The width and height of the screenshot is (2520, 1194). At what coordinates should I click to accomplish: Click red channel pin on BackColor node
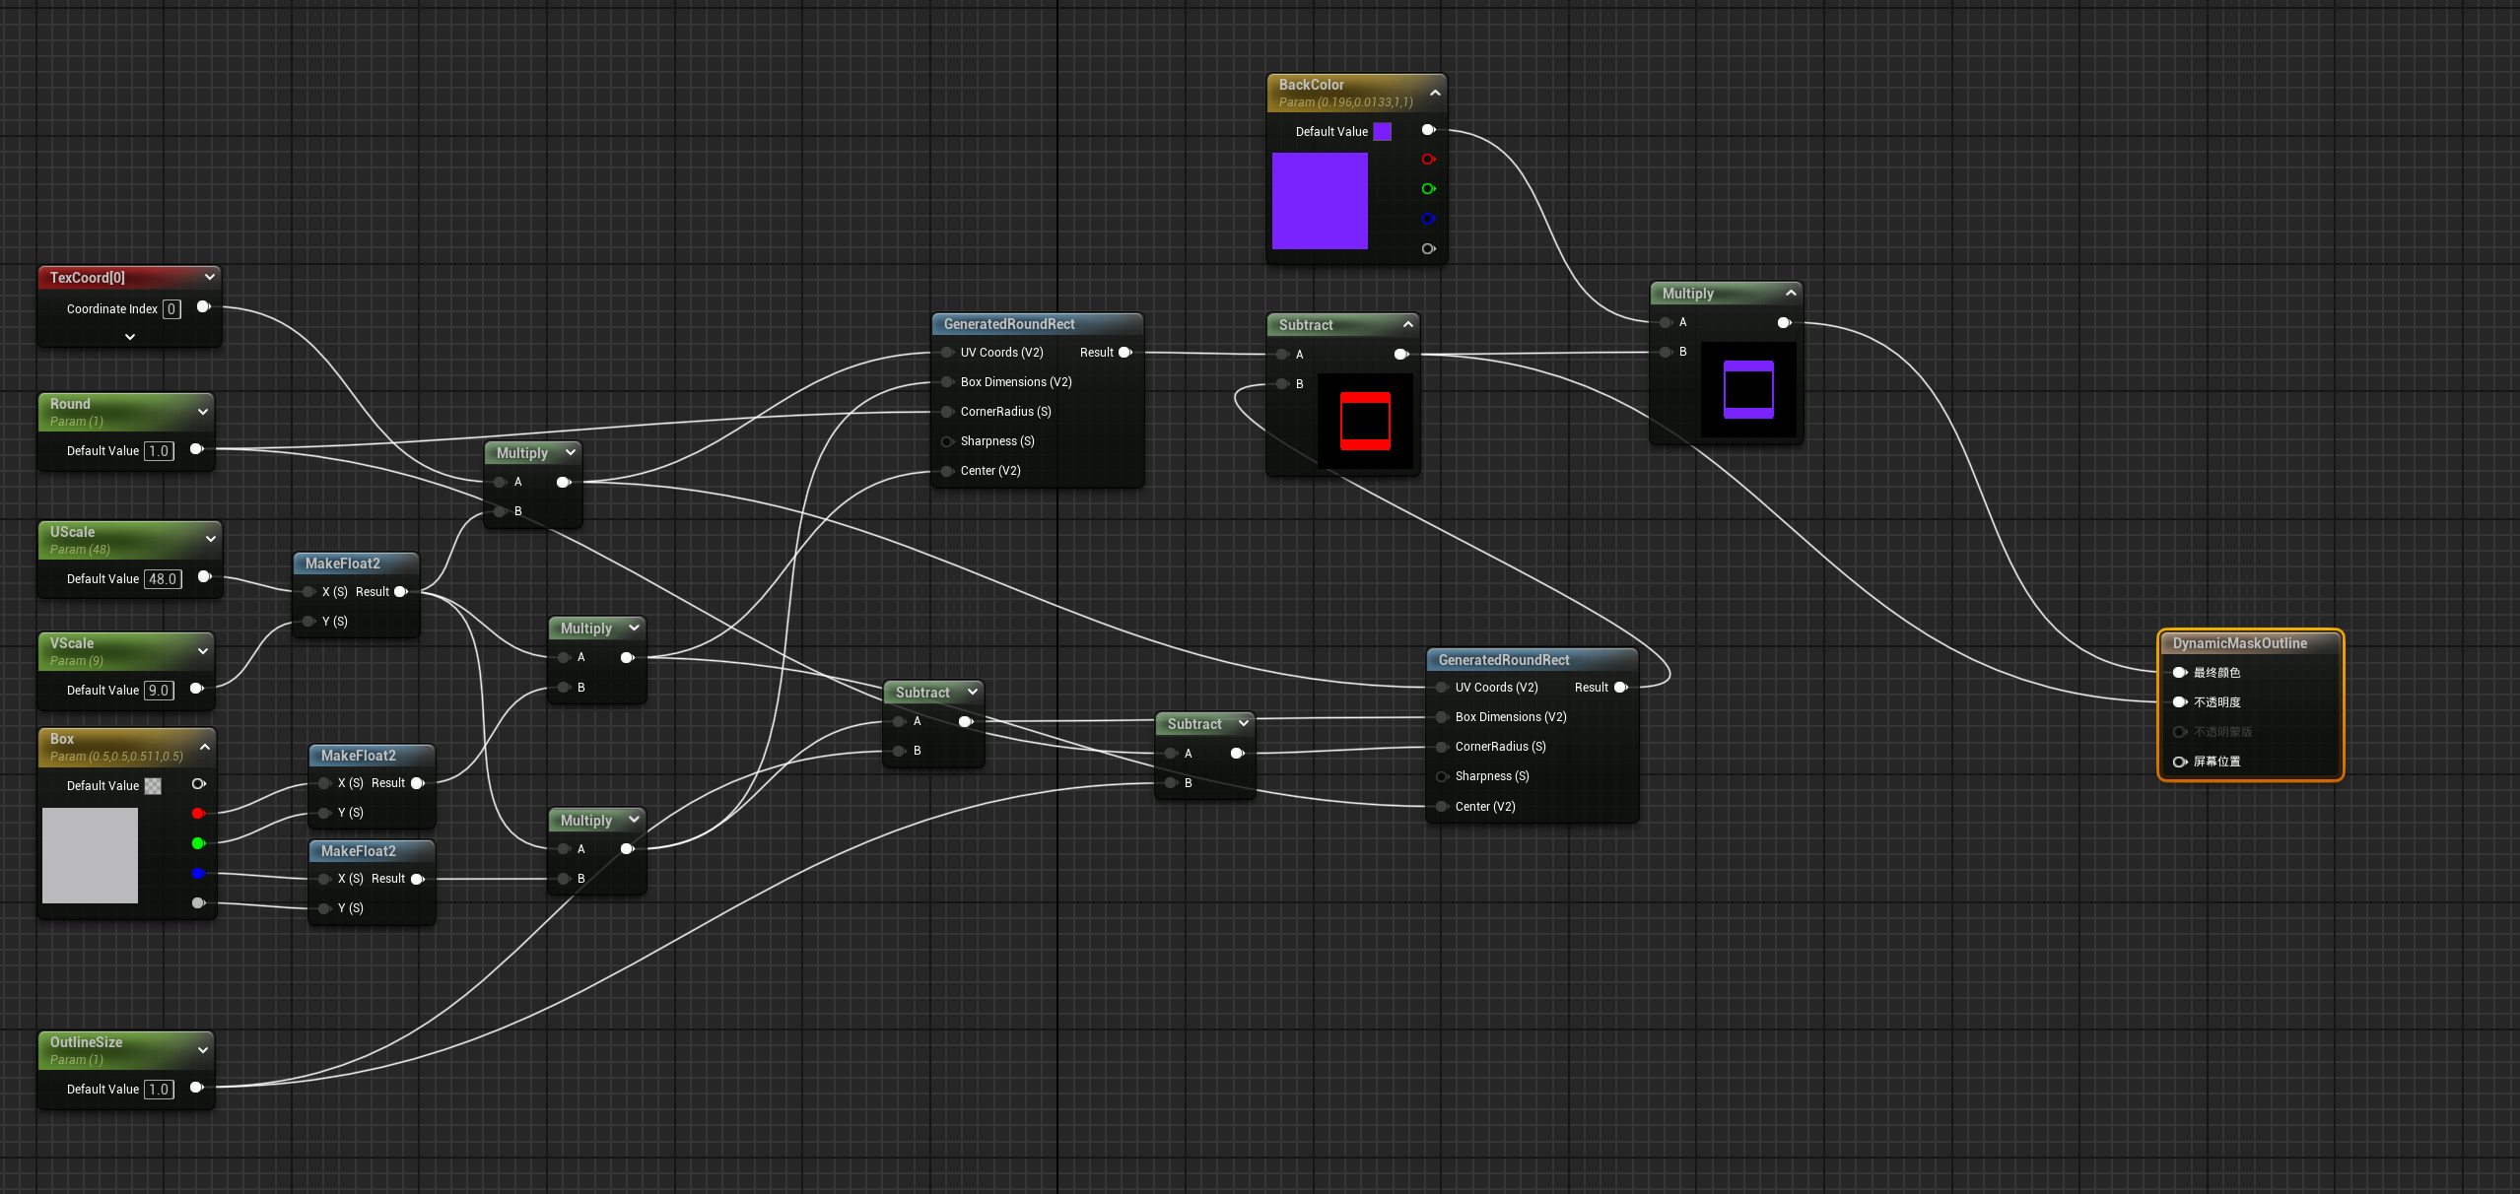click(1428, 160)
